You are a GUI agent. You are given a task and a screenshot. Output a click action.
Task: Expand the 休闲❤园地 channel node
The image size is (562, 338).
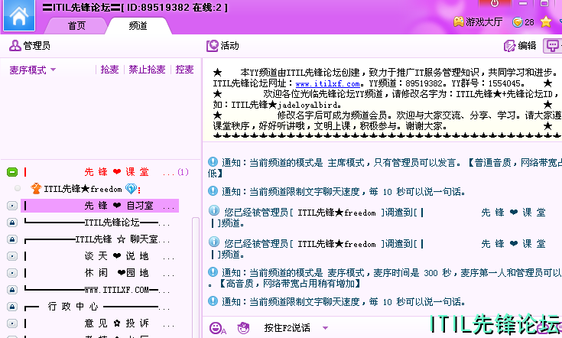pyautogui.click(x=12, y=273)
